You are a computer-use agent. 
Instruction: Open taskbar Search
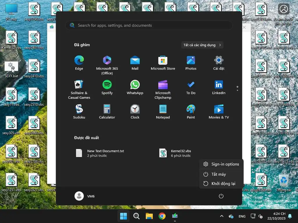[136, 216]
